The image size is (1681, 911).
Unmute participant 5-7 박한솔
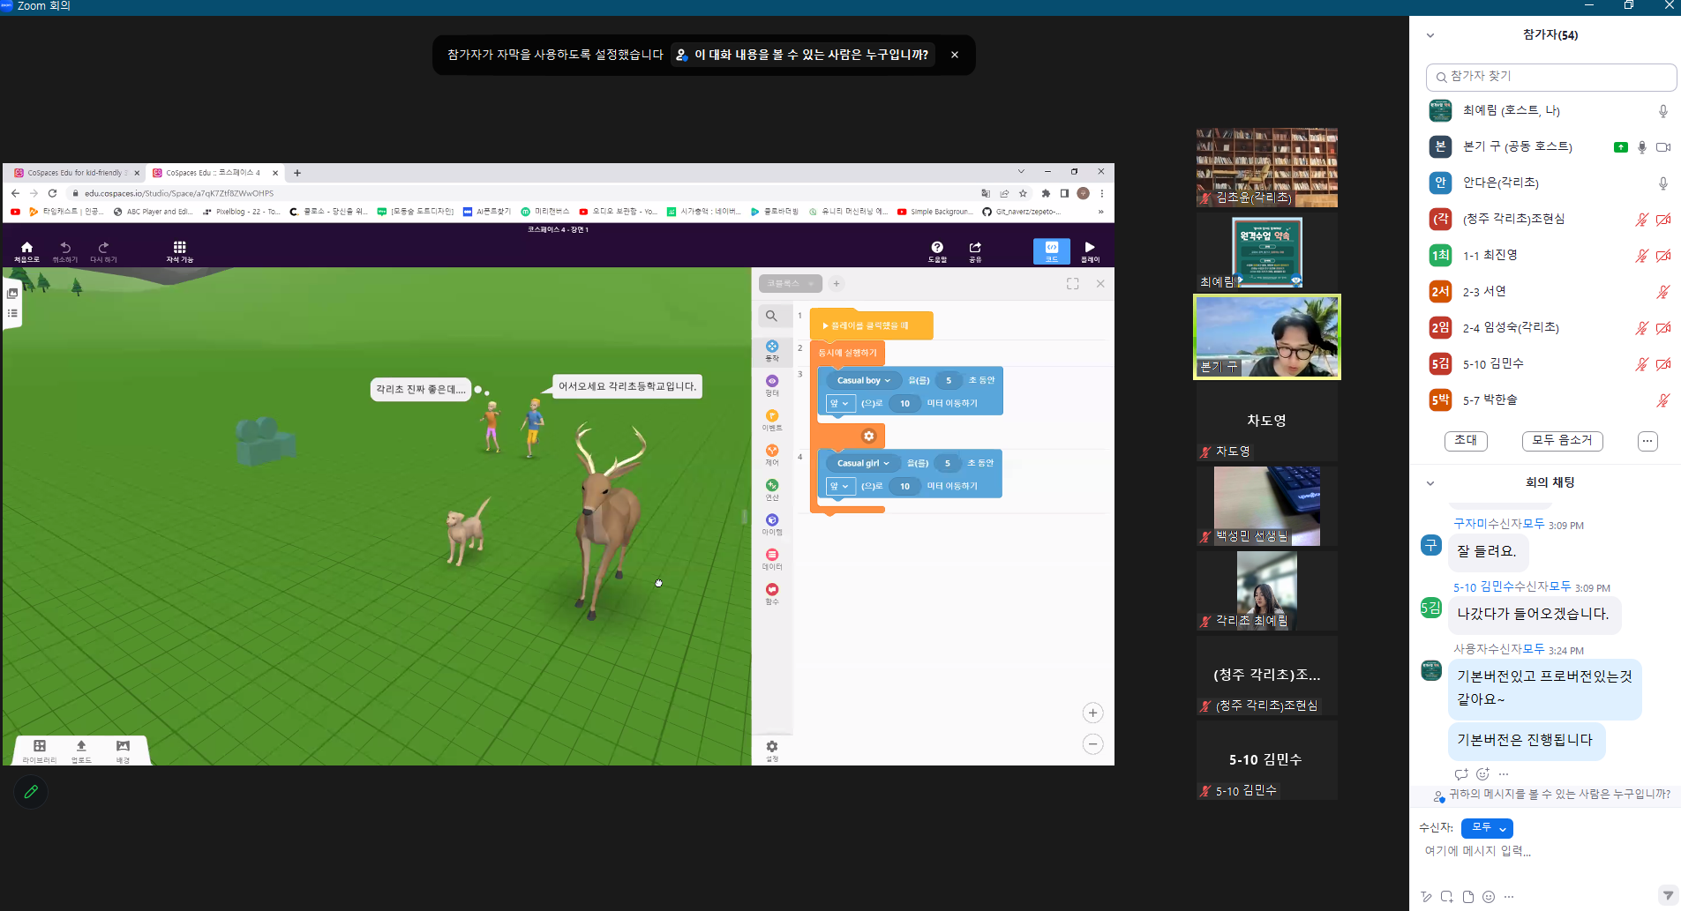pos(1662,400)
